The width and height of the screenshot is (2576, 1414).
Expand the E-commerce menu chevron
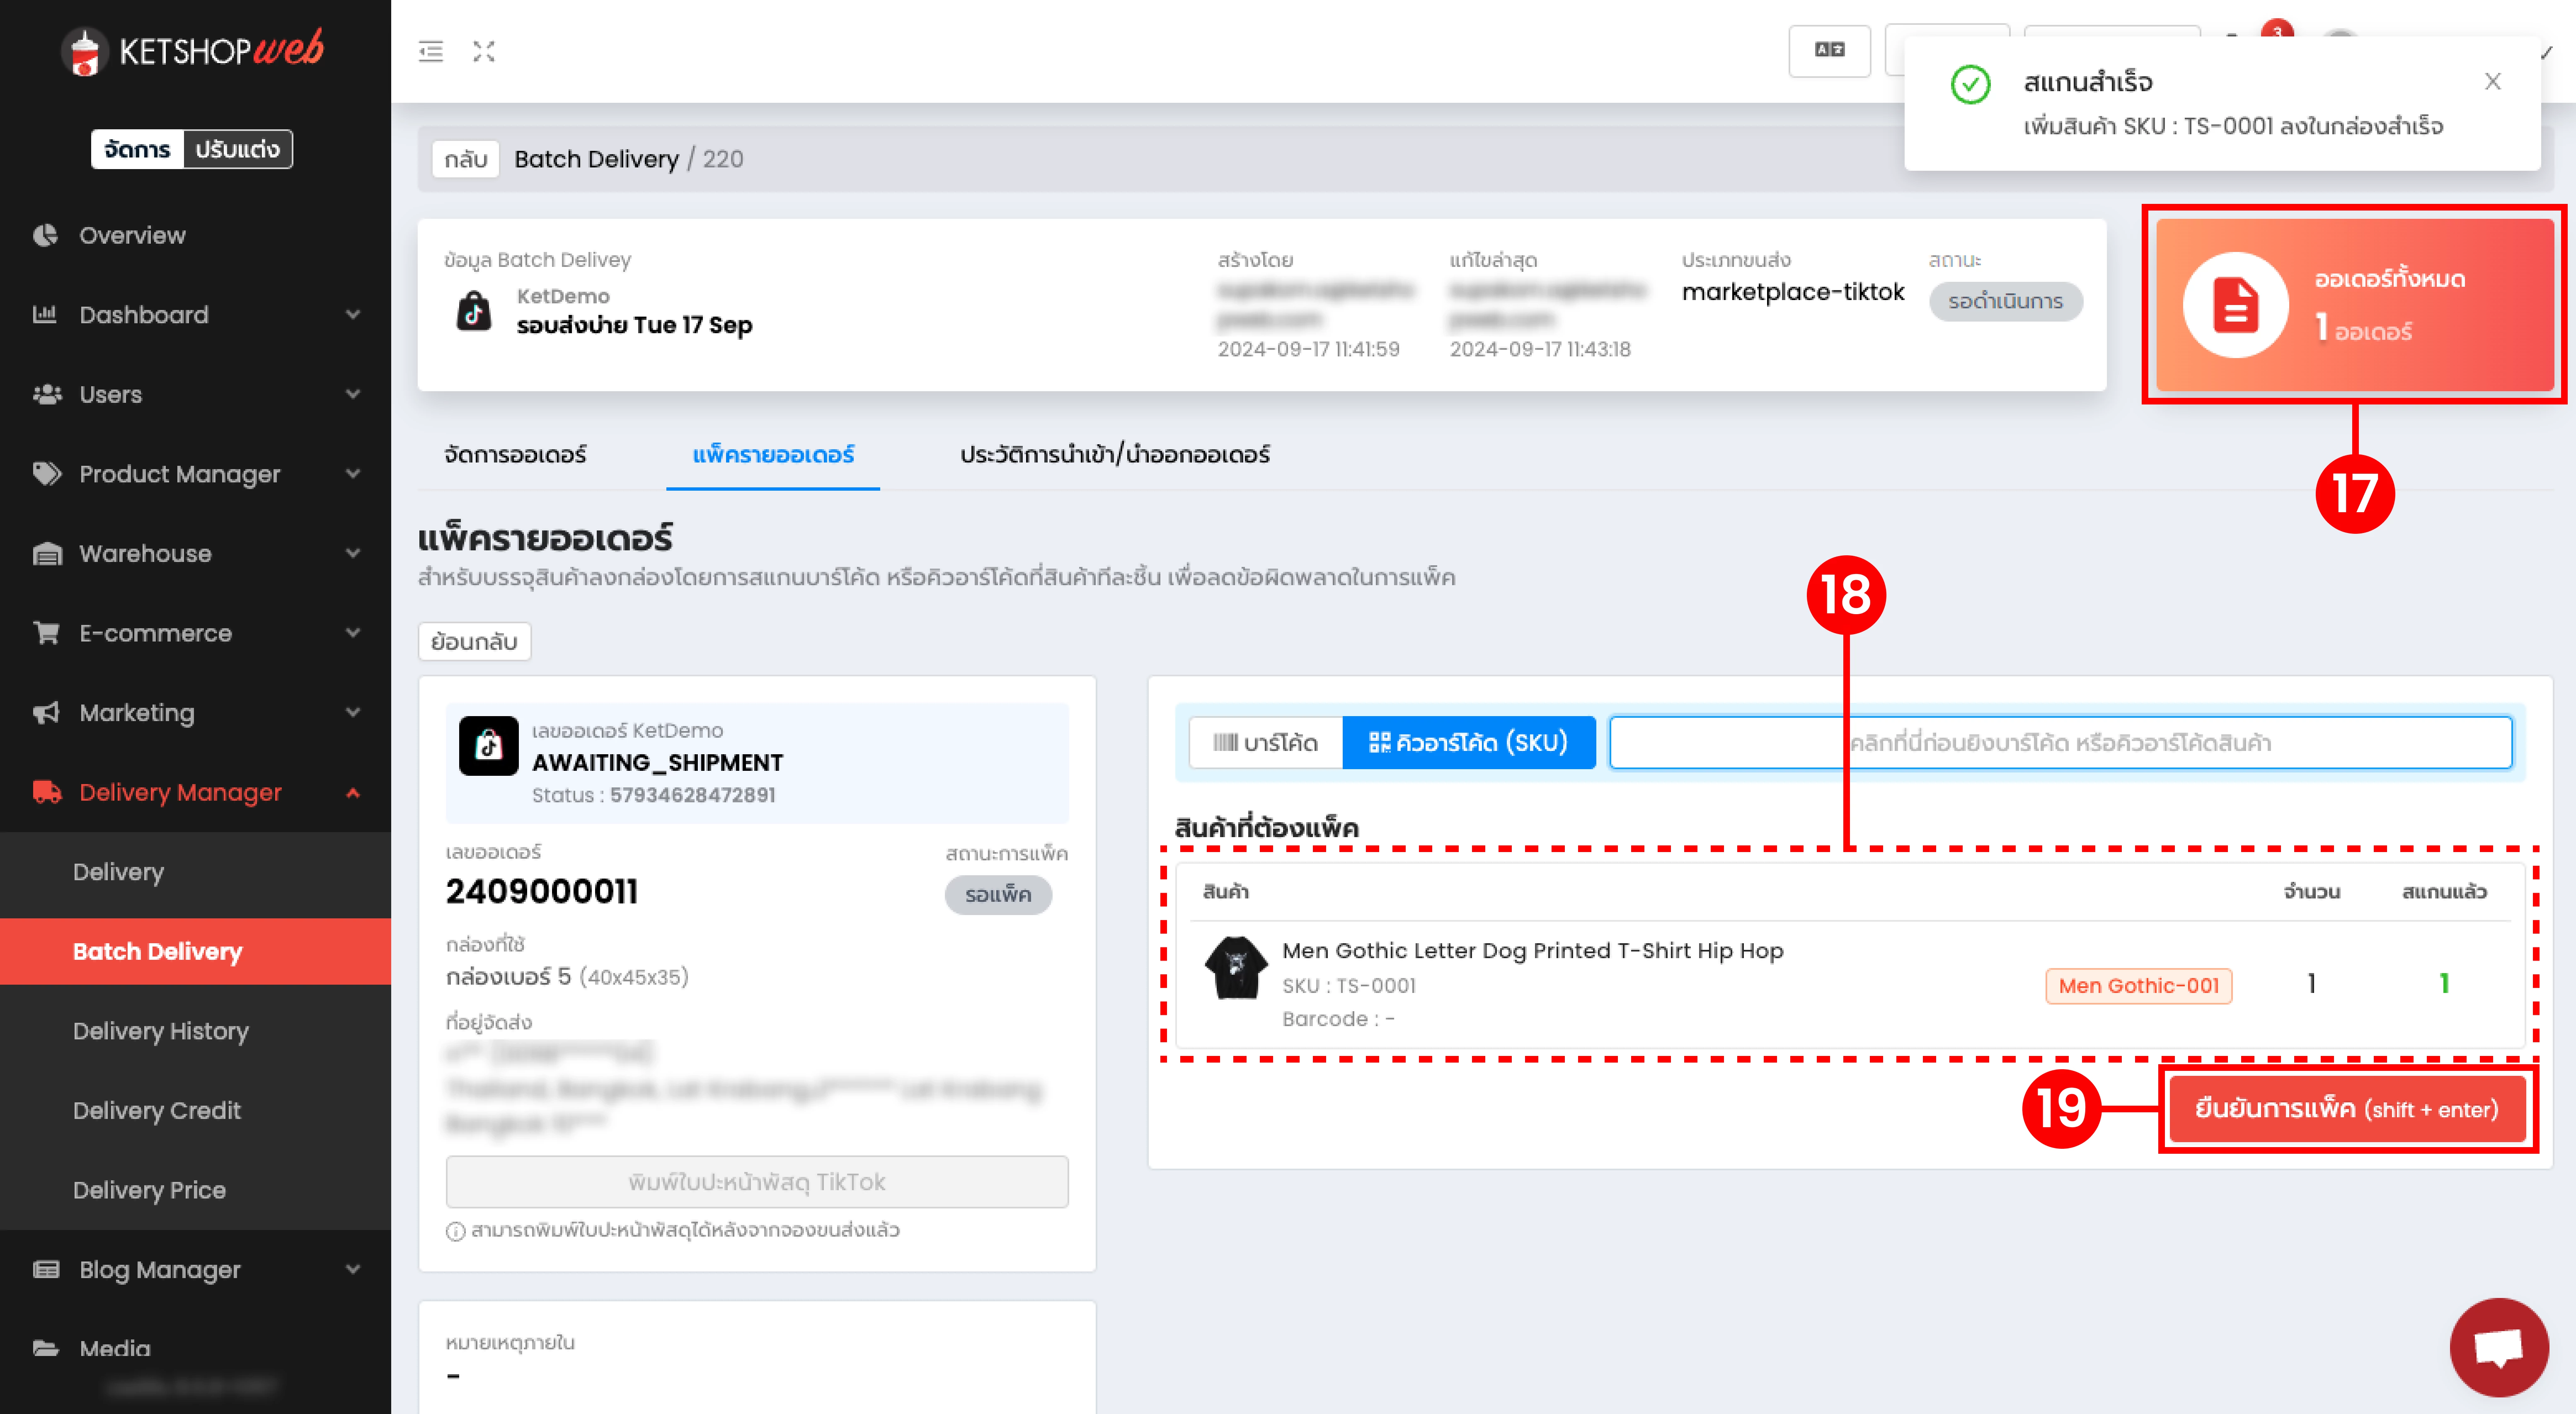click(353, 632)
